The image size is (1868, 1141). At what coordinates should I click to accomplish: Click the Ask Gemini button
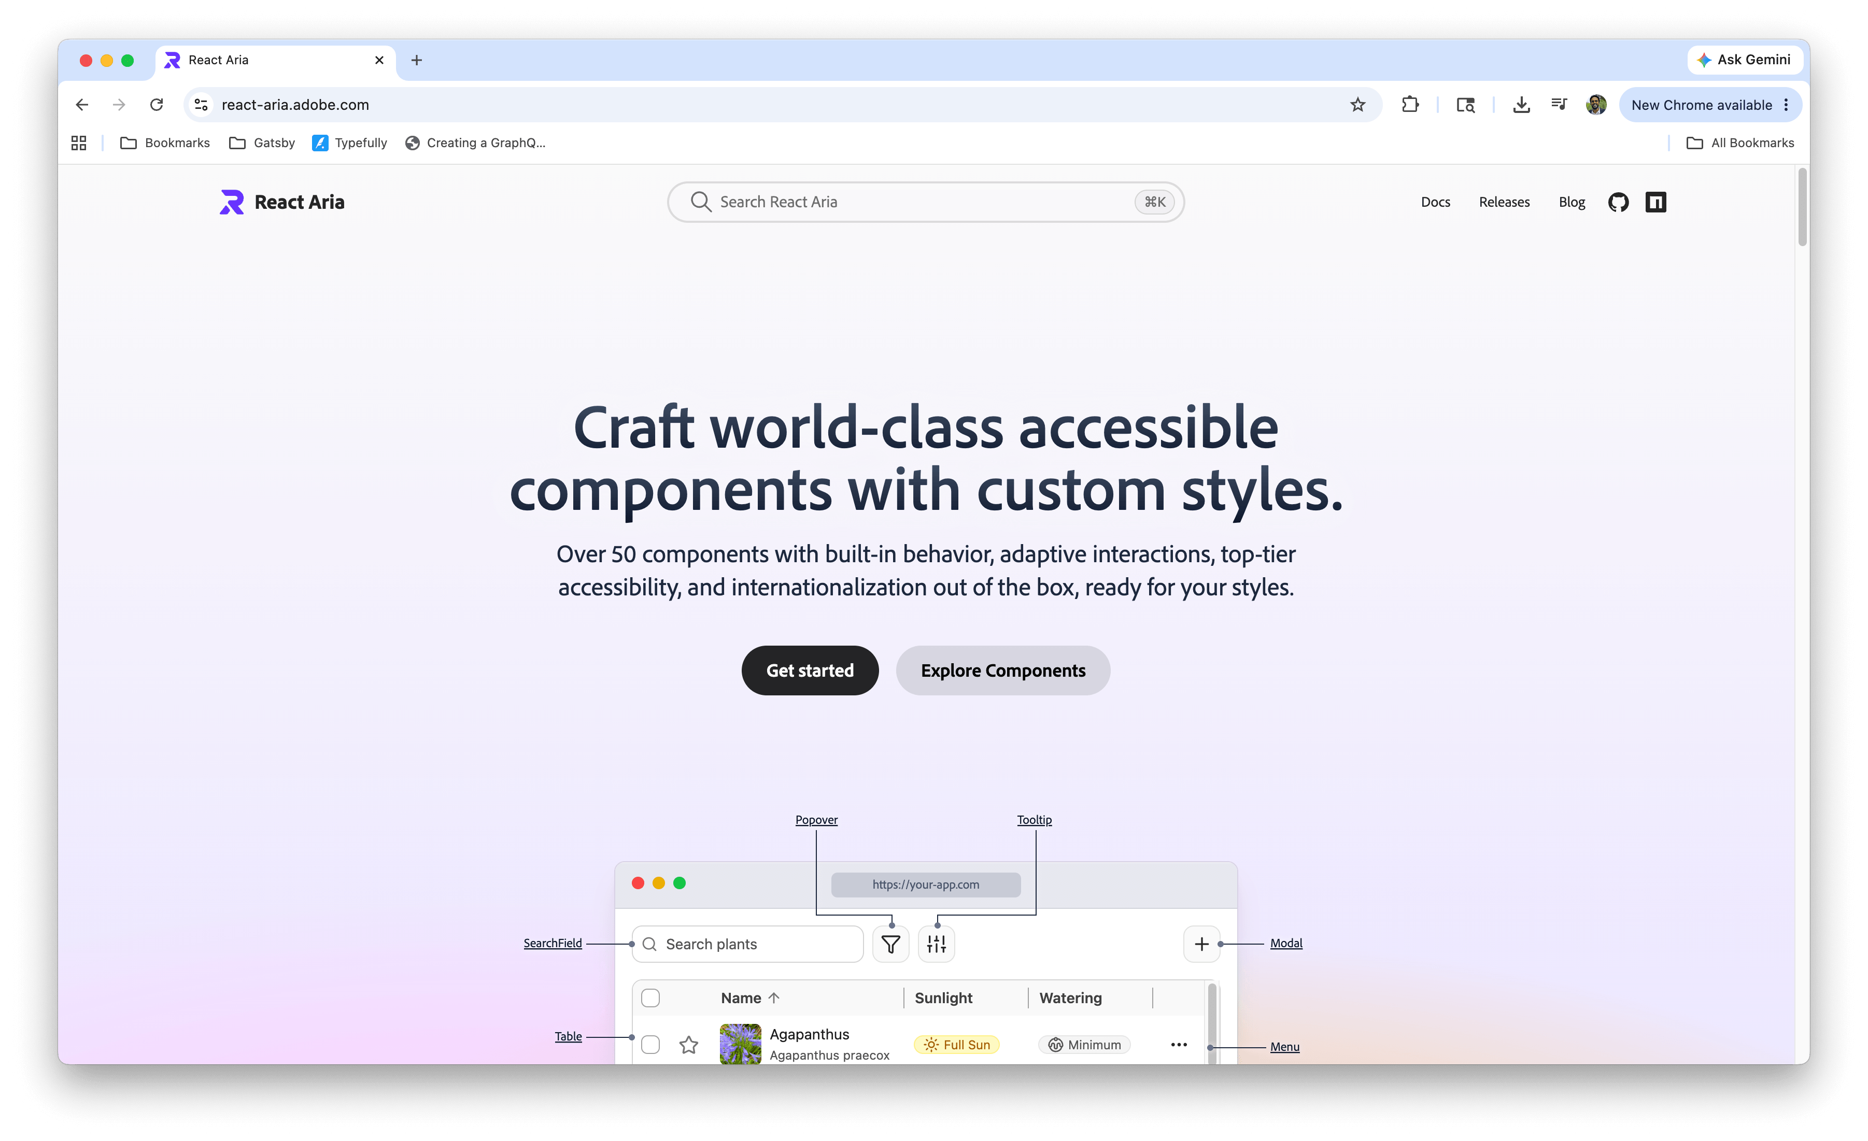tap(1745, 60)
